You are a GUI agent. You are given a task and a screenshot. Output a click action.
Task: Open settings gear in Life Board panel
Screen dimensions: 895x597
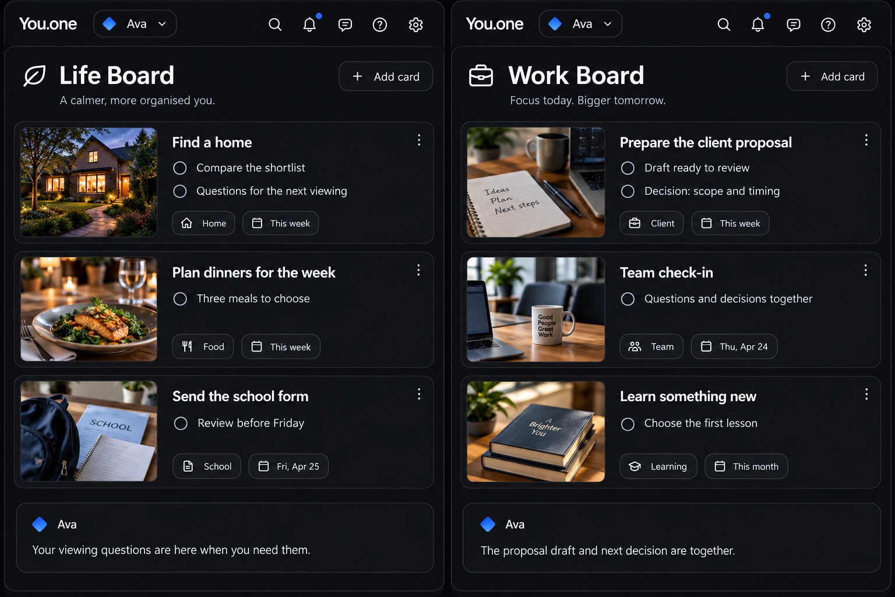coord(415,24)
